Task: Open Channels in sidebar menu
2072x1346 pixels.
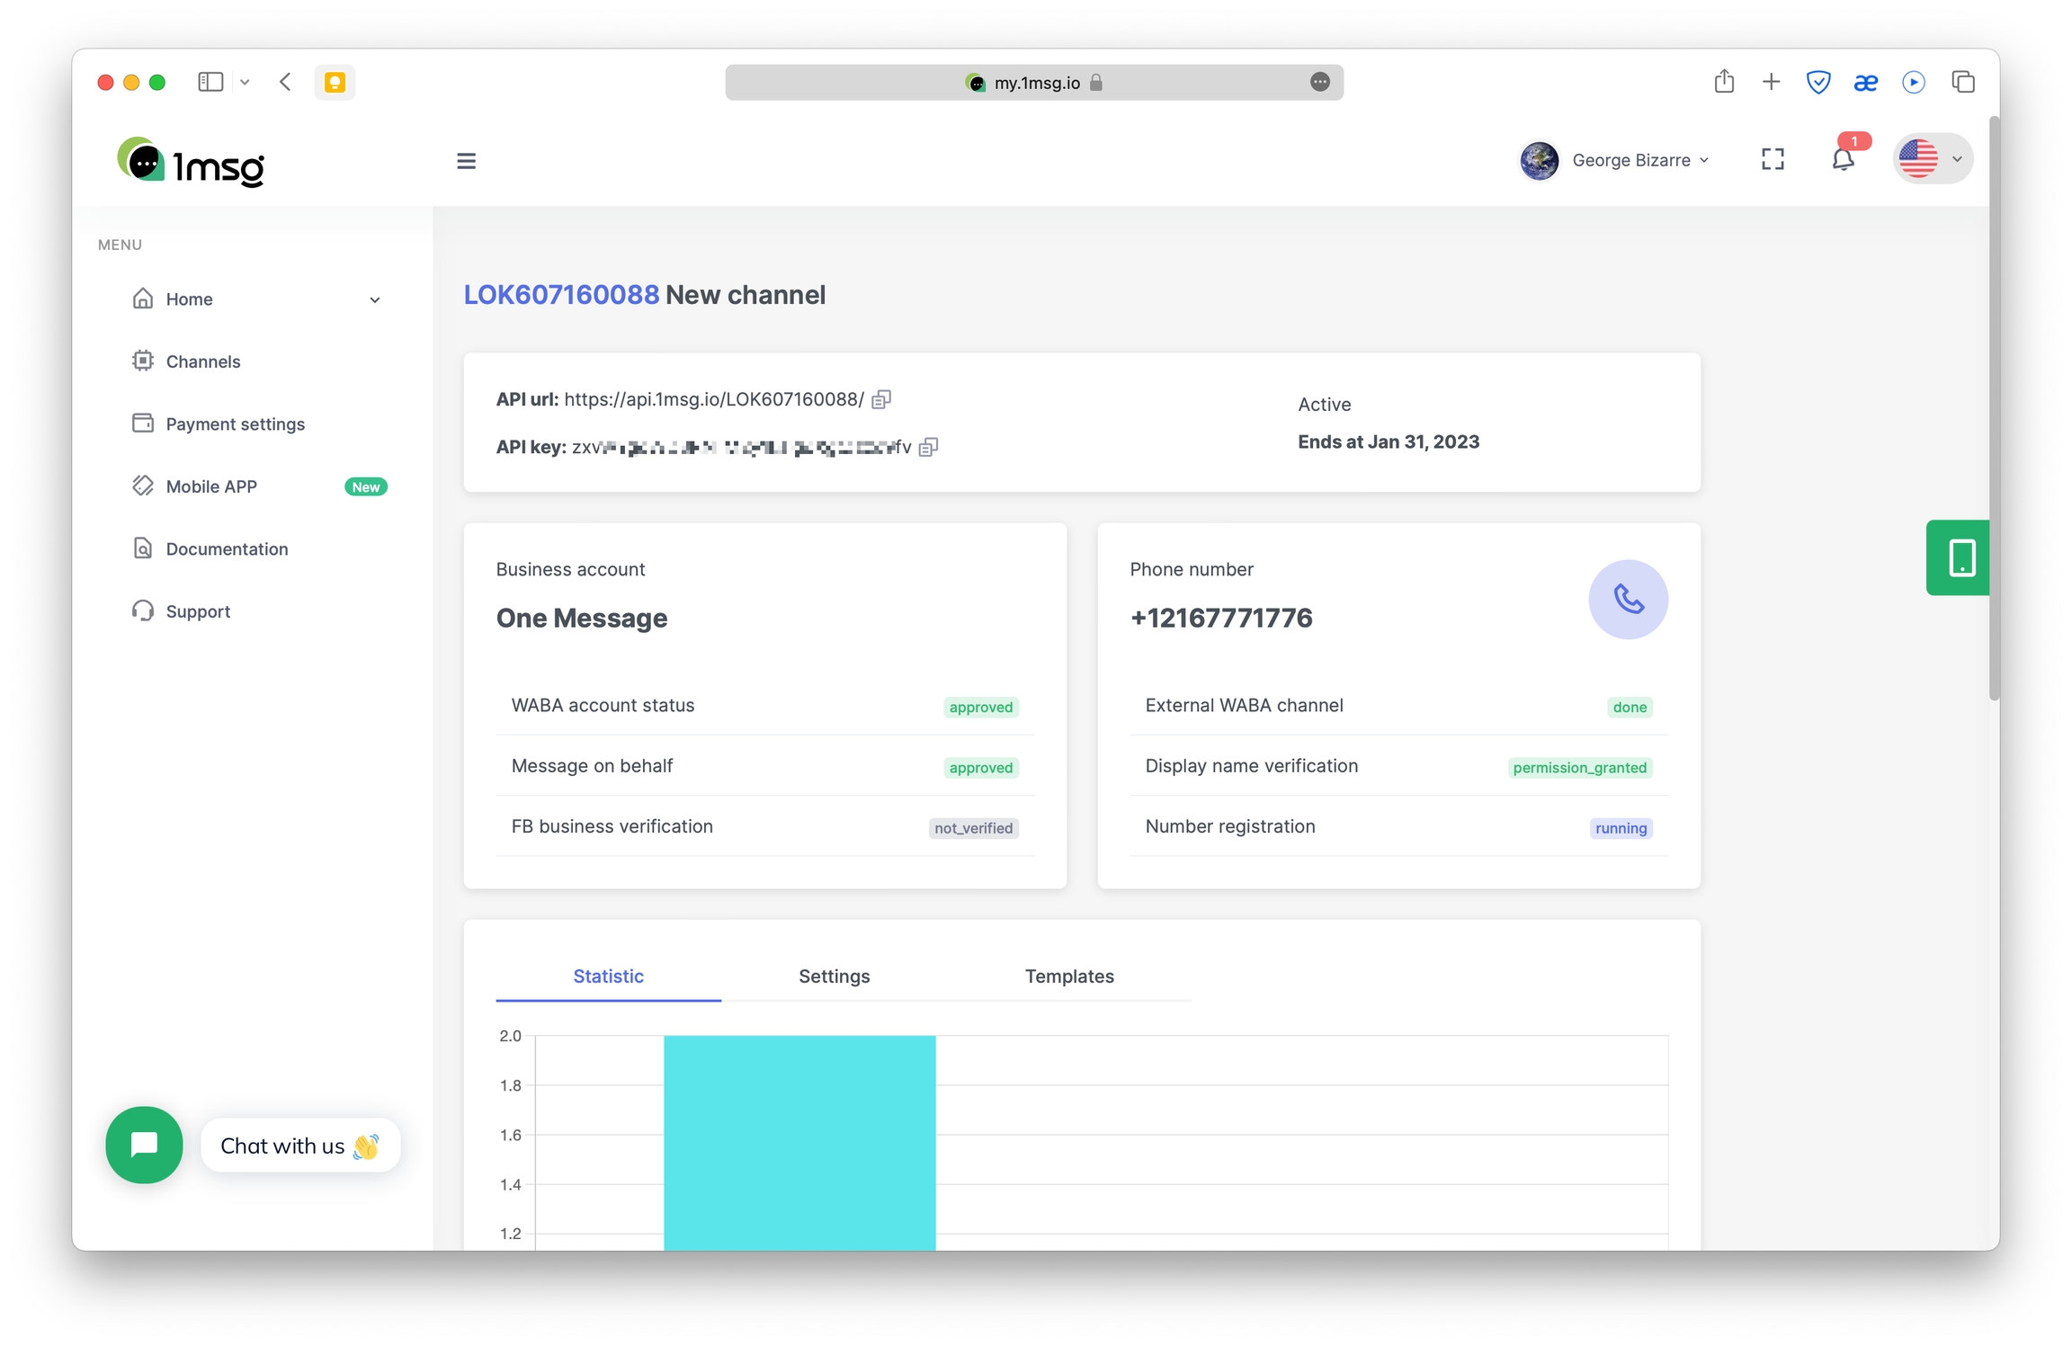Action: (x=203, y=361)
